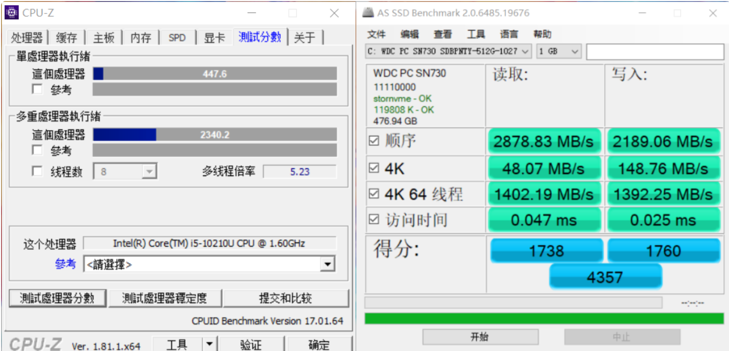Click the total score 4357
This screenshot has height=351, width=729.
[x=605, y=277]
